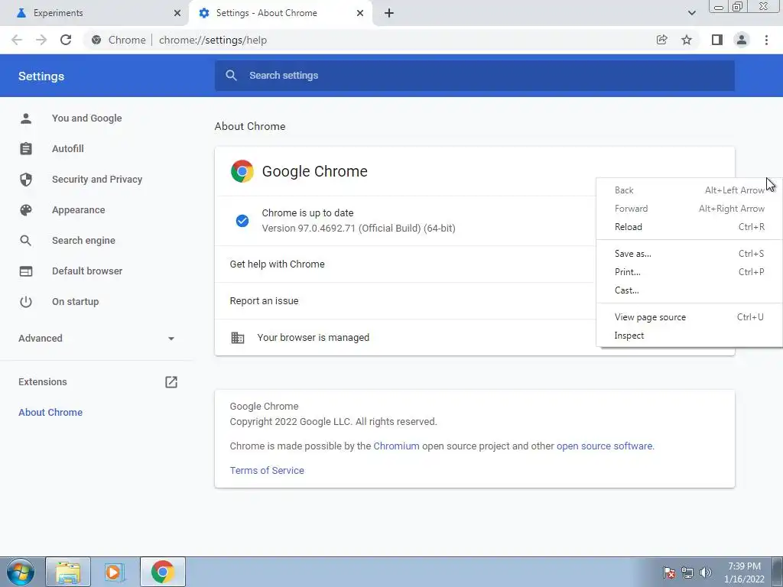The height and width of the screenshot is (587, 783).
Task: Click the managed building icon
Action: click(x=238, y=337)
